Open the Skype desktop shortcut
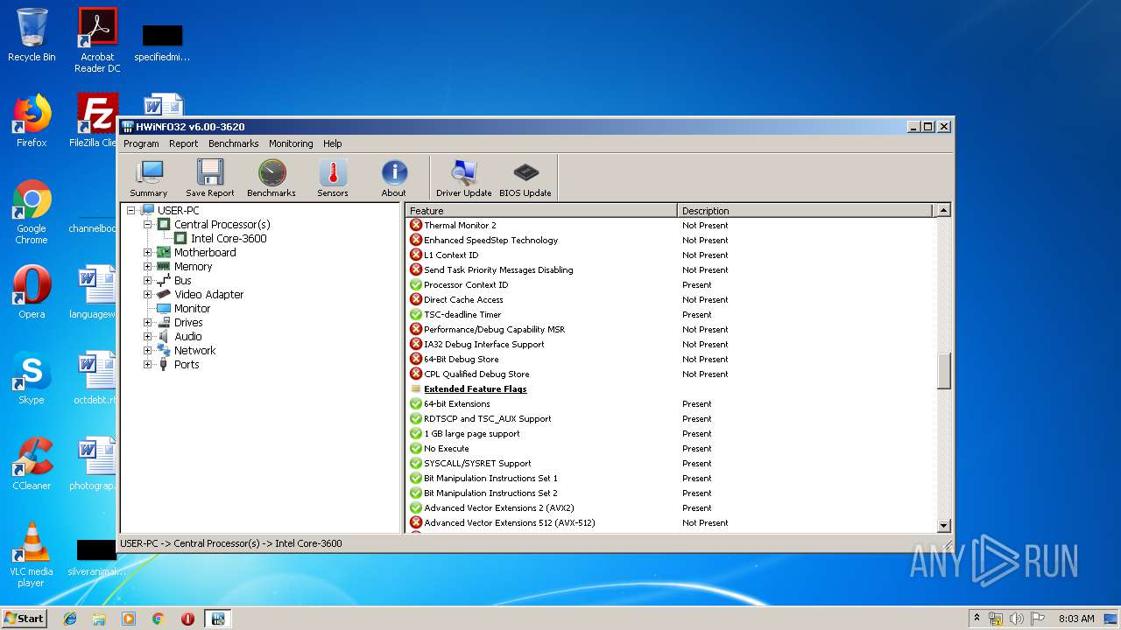The width and height of the screenshot is (1121, 630). 32,378
